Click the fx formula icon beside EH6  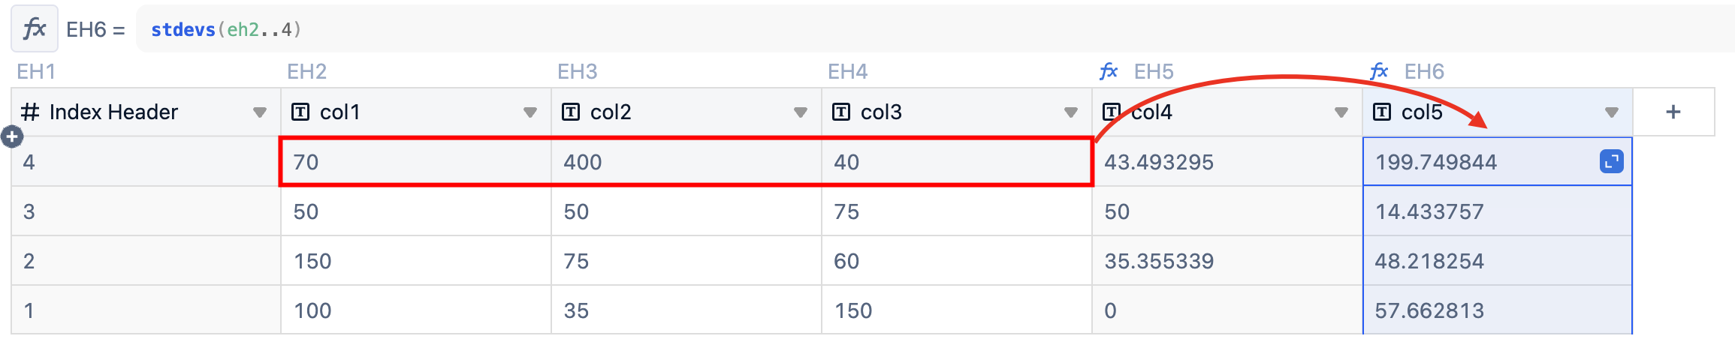35,29
